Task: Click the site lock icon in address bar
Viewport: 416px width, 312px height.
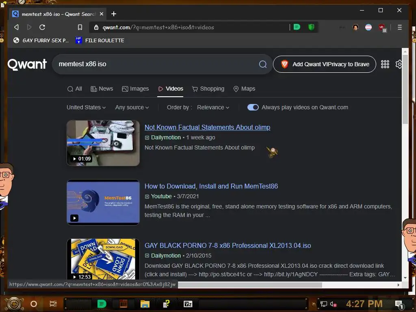Action: point(96,27)
